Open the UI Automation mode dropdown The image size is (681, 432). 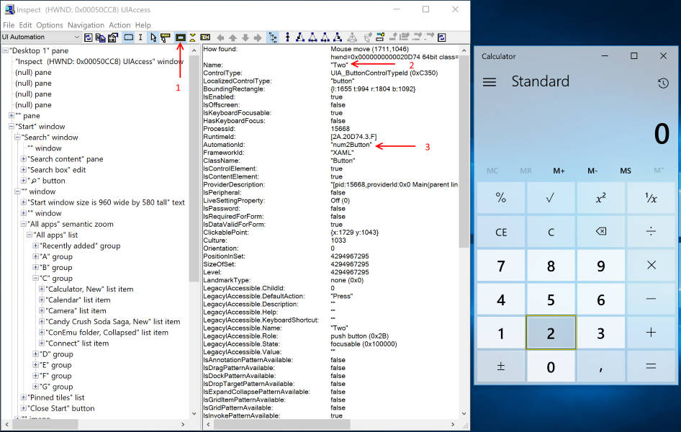coord(76,37)
